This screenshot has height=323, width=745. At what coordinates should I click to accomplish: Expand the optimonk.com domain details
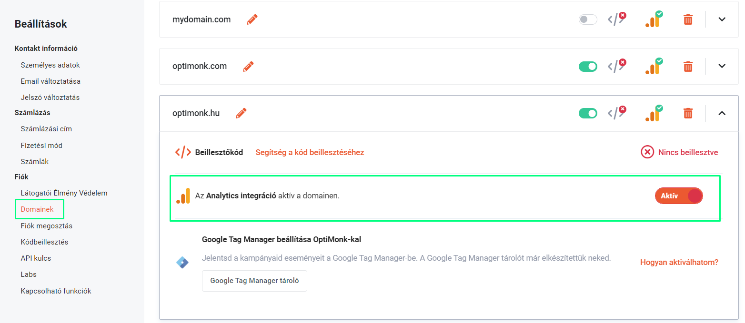click(722, 66)
